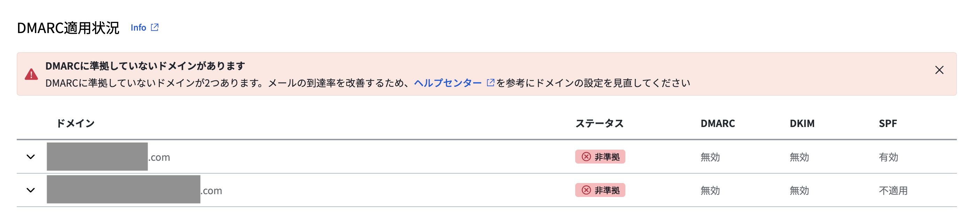Click the DMARC column header
Screen dimensions: 968x222
(717, 123)
